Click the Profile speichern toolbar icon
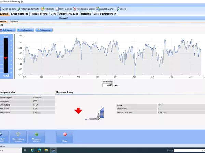Viewport: 205px width, 153px height. (x=59, y=9)
